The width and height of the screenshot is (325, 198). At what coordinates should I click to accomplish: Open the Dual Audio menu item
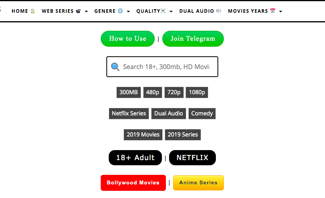pos(200,11)
